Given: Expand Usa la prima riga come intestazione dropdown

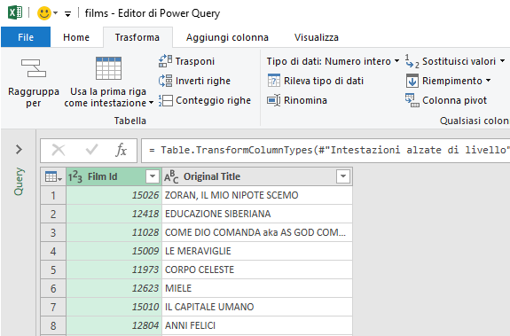Looking at the screenshot, I should click(x=152, y=103).
